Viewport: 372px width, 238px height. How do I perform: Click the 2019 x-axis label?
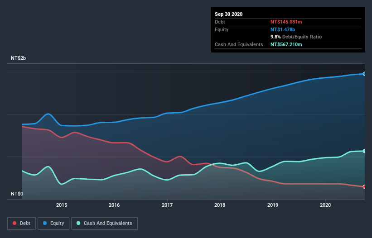tap(273, 205)
